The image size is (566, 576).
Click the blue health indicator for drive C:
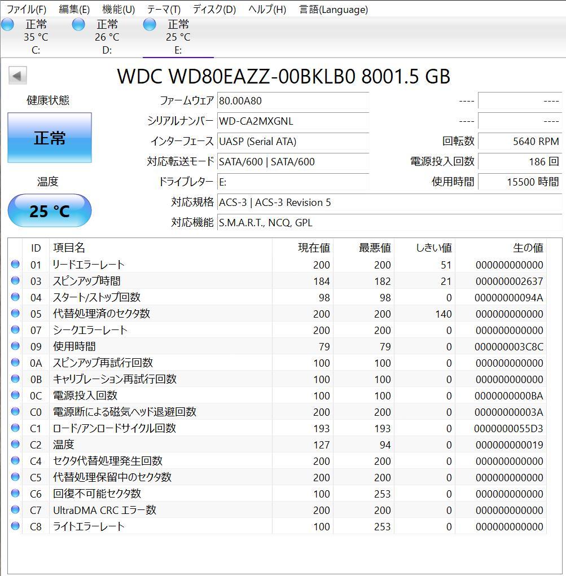[x=7, y=24]
